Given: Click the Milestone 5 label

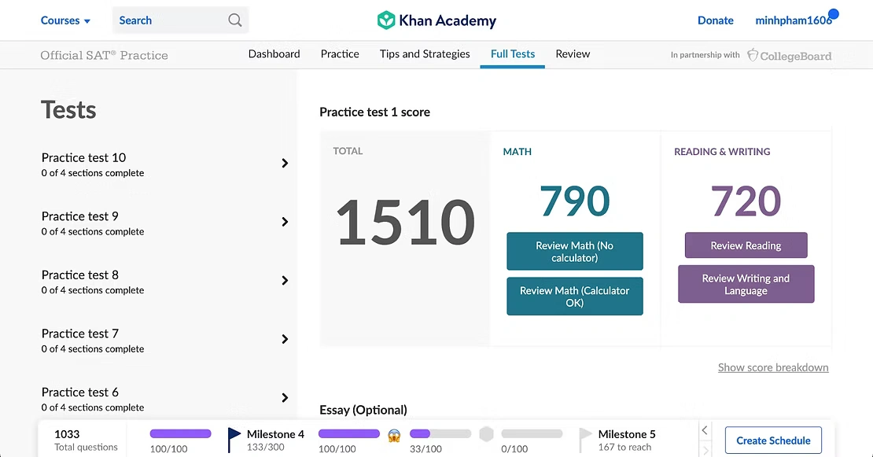Looking at the screenshot, I should coord(627,434).
